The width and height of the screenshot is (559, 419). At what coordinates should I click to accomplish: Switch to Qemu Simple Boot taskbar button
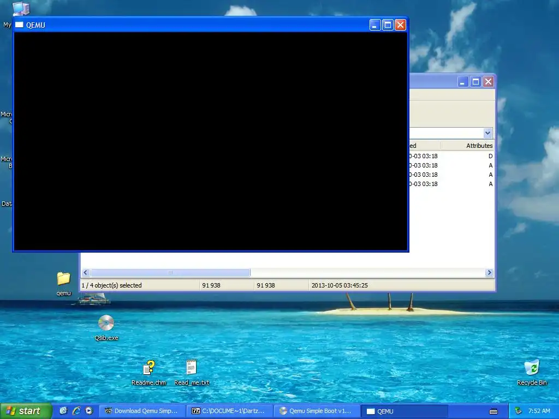[317, 411]
